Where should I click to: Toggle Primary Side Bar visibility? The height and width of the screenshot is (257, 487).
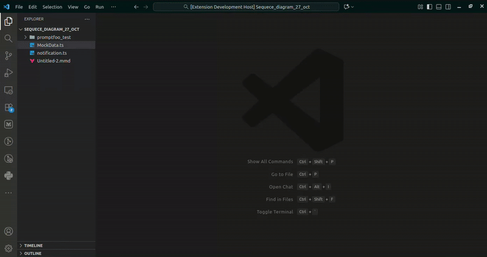(430, 7)
